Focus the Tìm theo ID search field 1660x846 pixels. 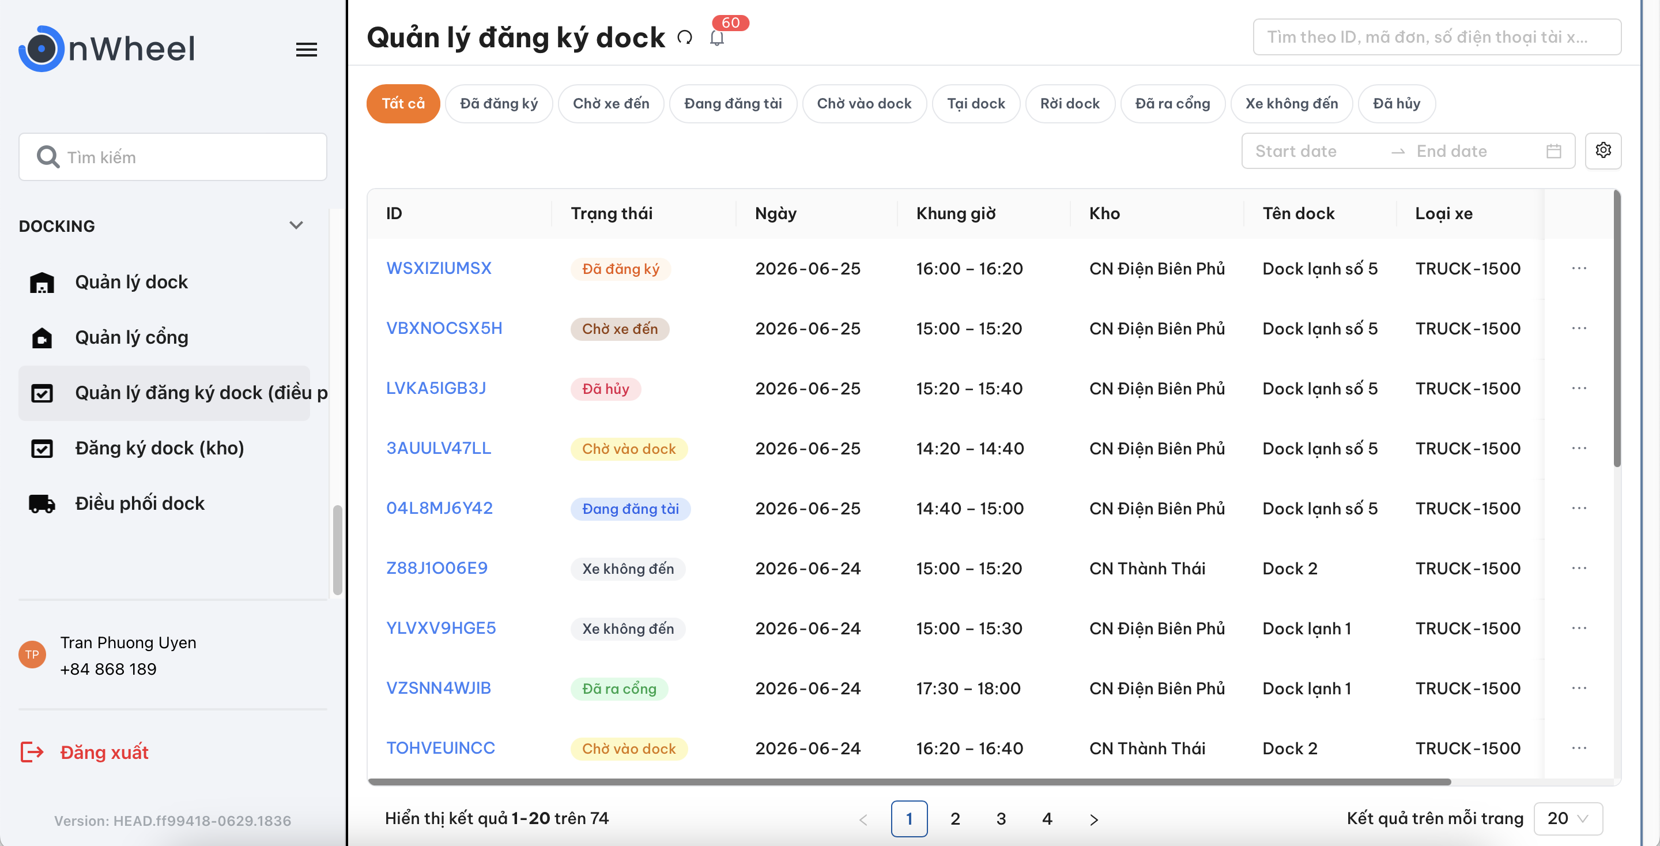(1437, 37)
